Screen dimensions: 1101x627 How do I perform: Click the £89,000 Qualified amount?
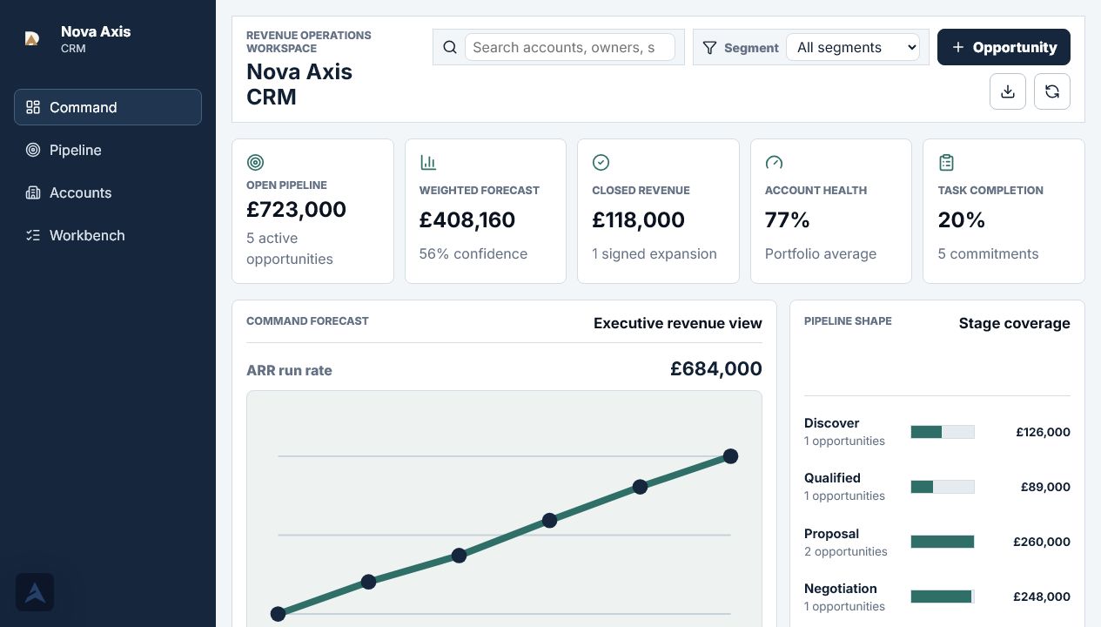click(1045, 487)
